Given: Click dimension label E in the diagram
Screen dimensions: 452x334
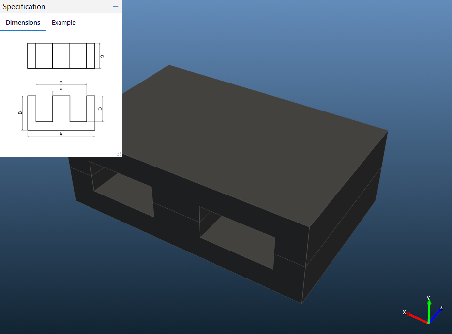Looking at the screenshot, I should (x=61, y=83).
